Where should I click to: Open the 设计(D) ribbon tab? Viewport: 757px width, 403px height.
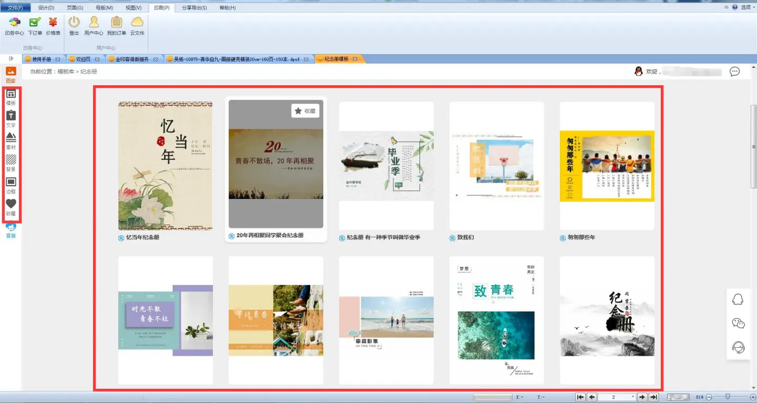[x=46, y=8]
